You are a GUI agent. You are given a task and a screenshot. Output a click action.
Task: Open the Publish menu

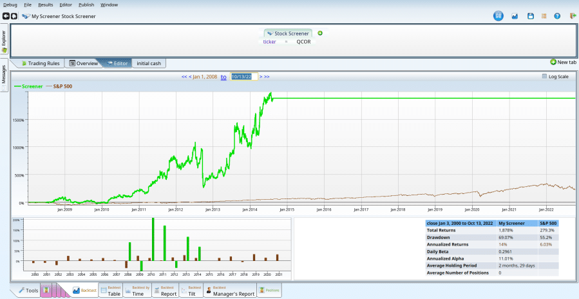point(86,5)
